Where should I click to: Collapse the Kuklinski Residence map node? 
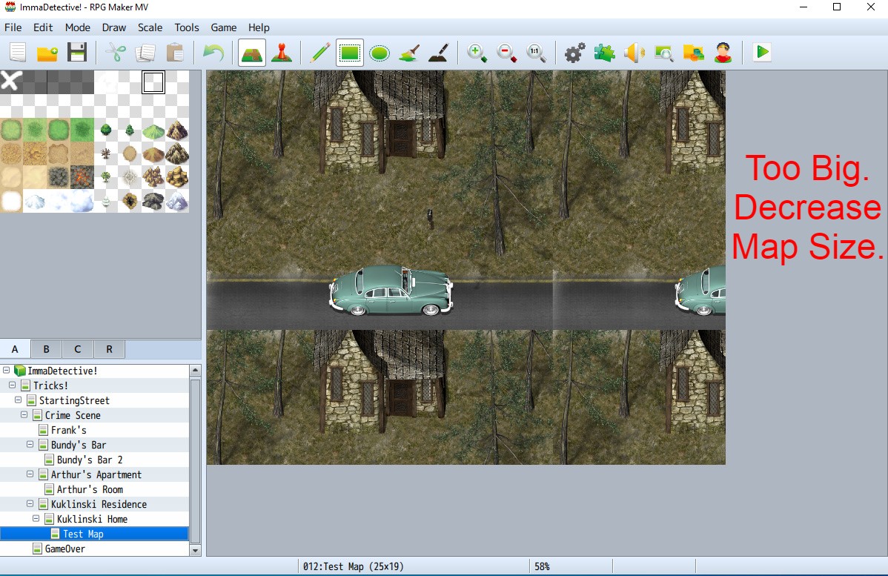coord(30,504)
